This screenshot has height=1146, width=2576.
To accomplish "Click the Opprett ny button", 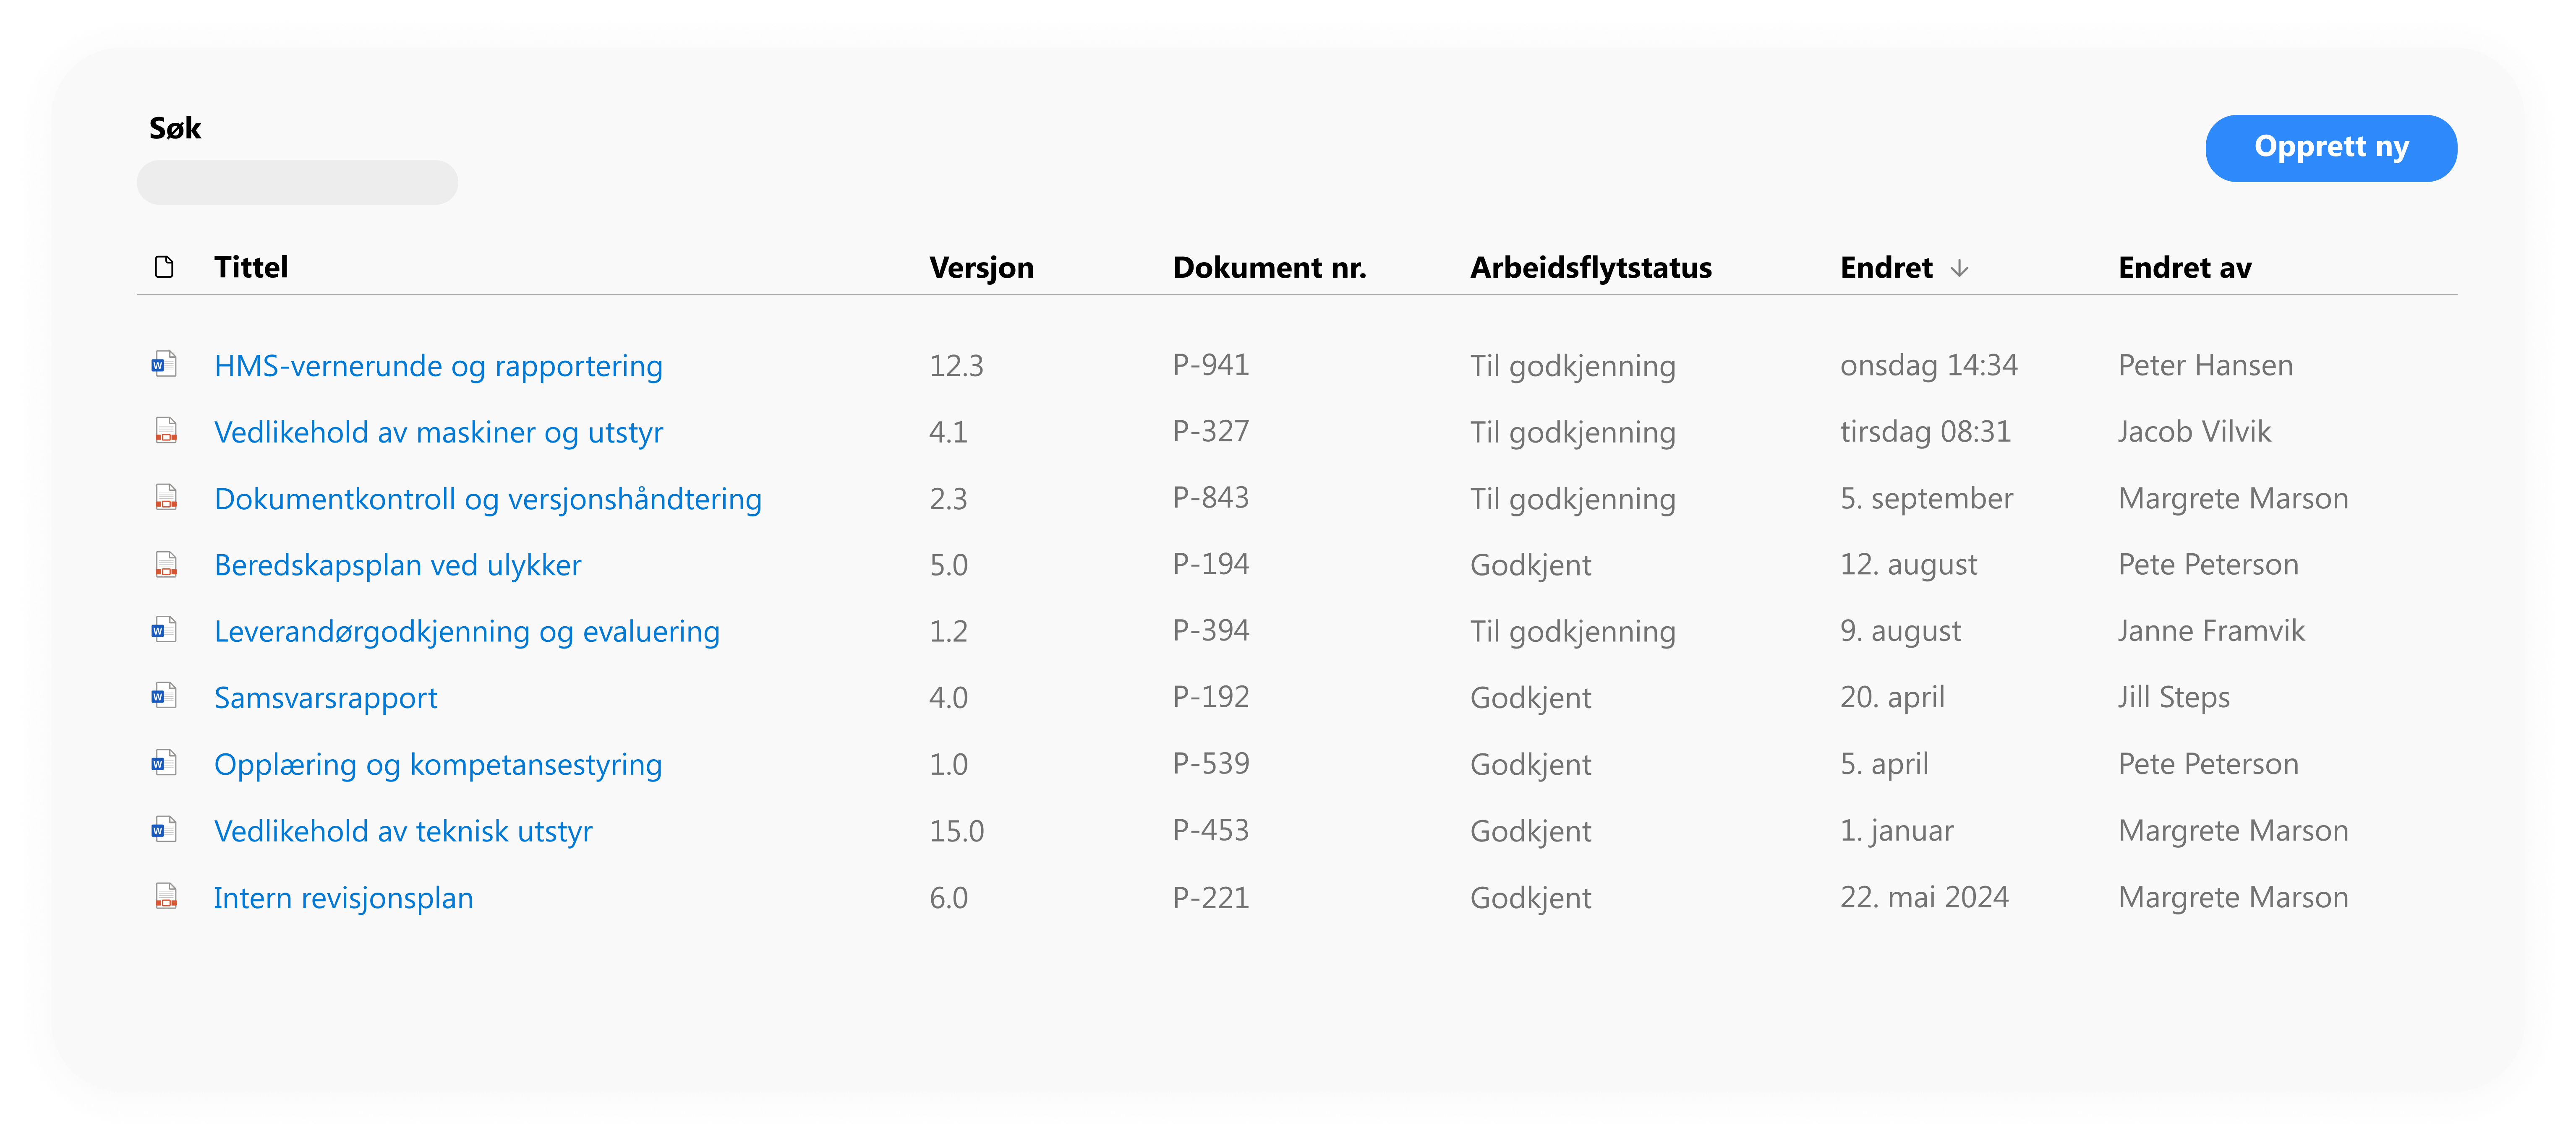I will (x=2330, y=148).
